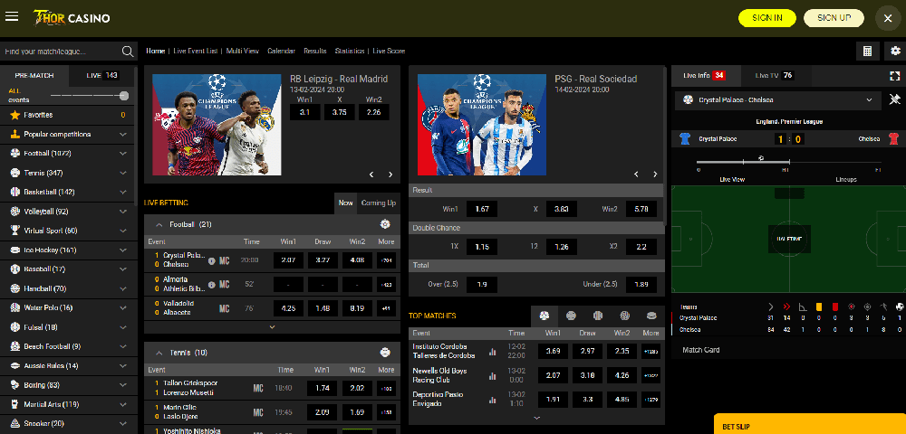Select football icon tab in Top Matches
The image size is (906, 434).
[x=545, y=316]
